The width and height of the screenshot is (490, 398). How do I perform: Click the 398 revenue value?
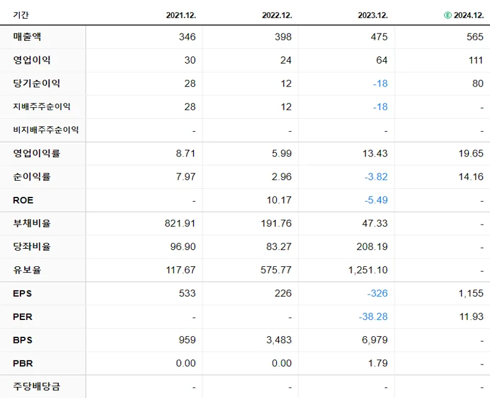pyautogui.click(x=283, y=37)
